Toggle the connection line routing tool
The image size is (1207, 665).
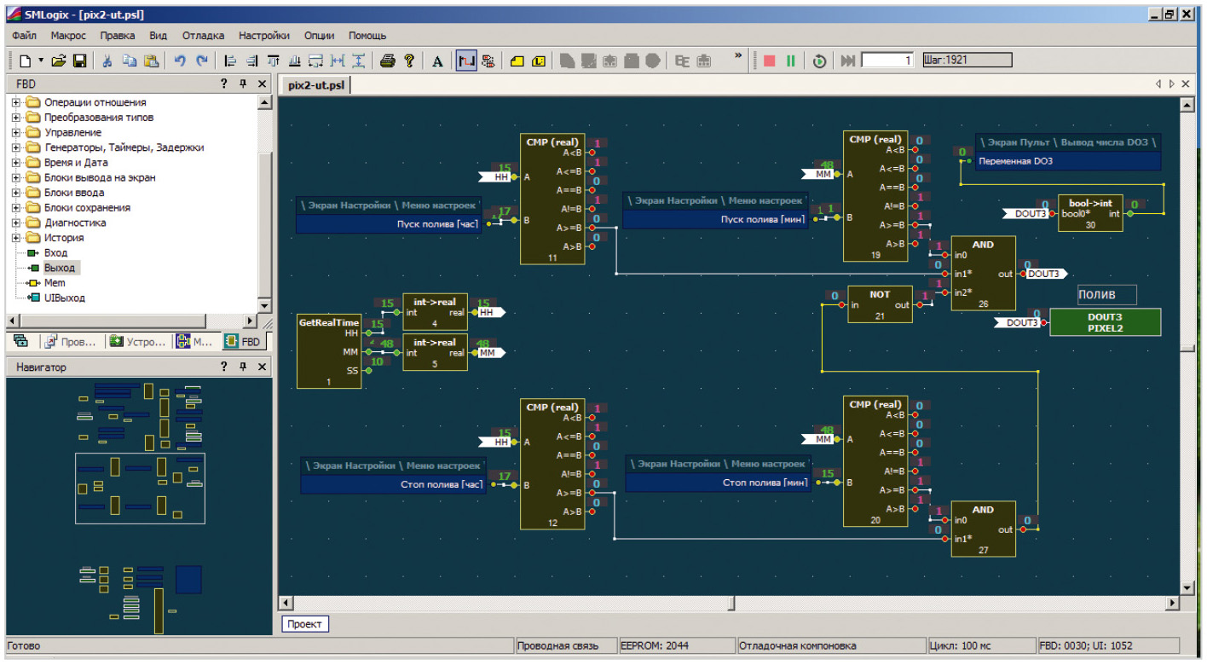(x=465, y=61)
